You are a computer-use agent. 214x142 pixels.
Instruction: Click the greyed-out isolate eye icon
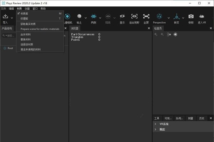point(108,16)
